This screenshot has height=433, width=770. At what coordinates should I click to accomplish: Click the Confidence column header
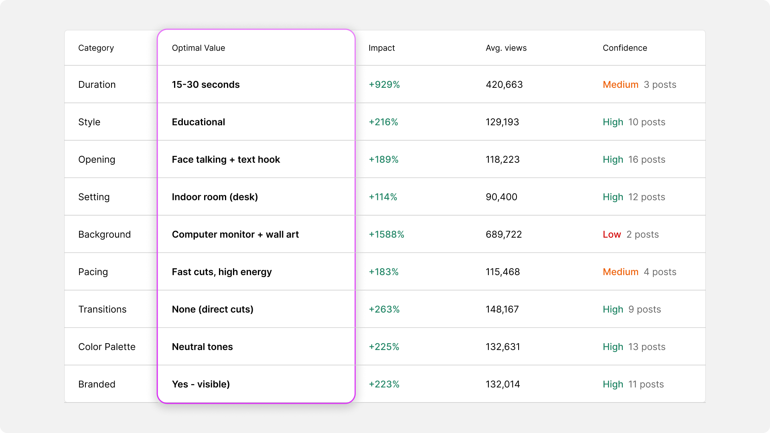click(624, 48)
